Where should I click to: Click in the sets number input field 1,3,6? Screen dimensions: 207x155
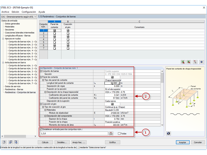tap(74, 134)
